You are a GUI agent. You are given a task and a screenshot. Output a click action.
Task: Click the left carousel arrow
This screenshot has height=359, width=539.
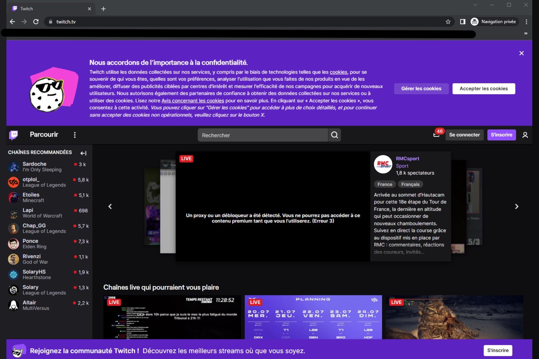tap(110, 206)
